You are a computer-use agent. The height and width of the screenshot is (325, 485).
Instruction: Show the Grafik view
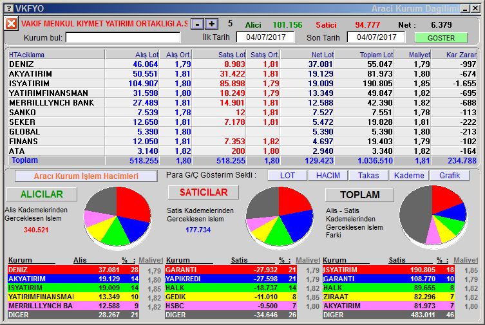click(x=450, y=175)
